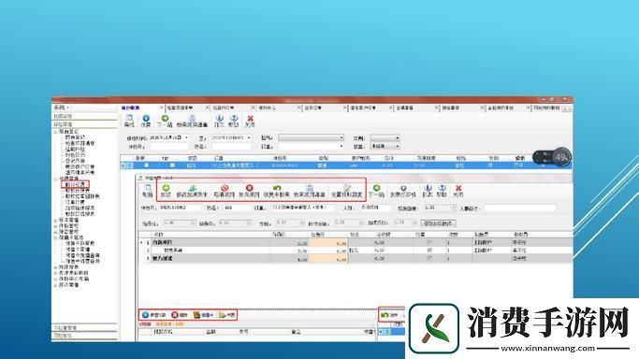
Task: Click the green add-item icon in charge dialog toolbar
Action: 166,188
